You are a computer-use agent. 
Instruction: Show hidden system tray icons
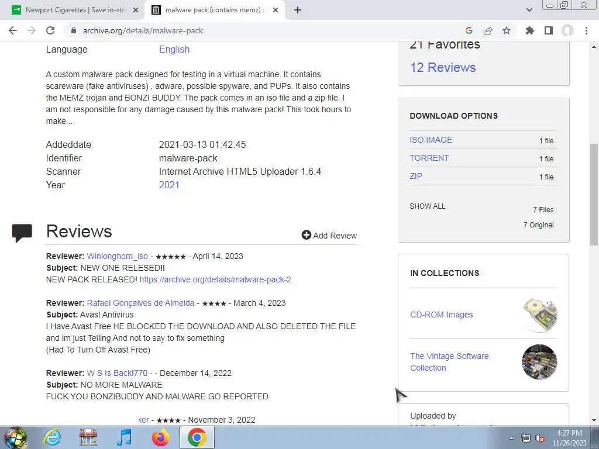click(511, 438)
